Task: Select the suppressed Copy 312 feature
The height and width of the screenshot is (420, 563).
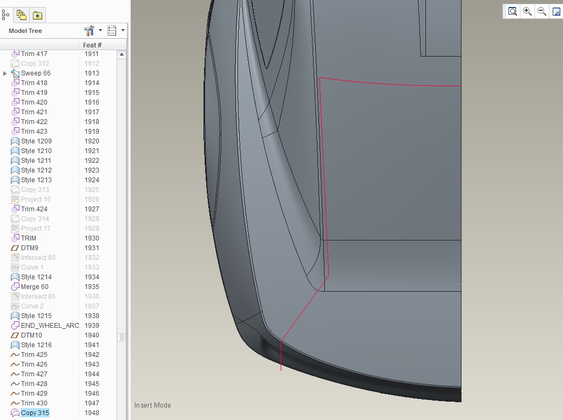Action: click(35, 64)
